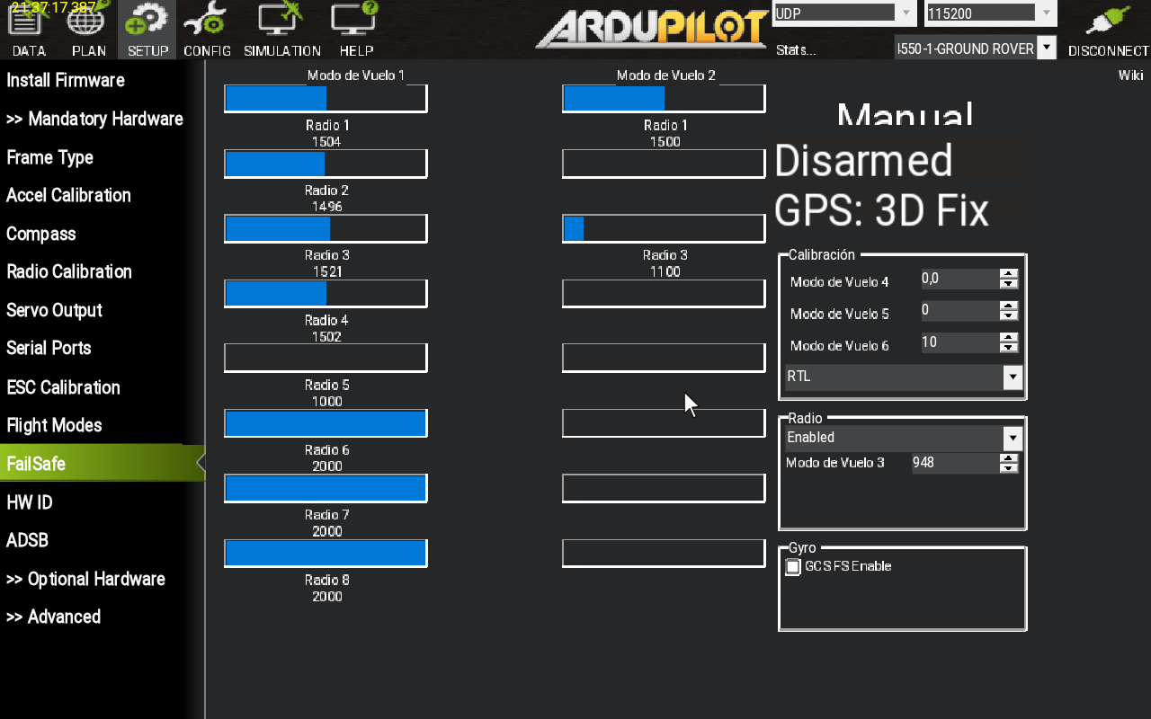Open the Wiki link
The height and width of the screenshot is (719, 1151).
point(1130,75)
